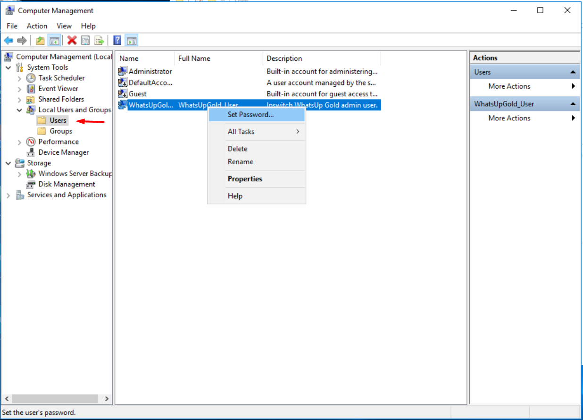
Task: Open the All Tasks submenu
Action: [257, 132]
